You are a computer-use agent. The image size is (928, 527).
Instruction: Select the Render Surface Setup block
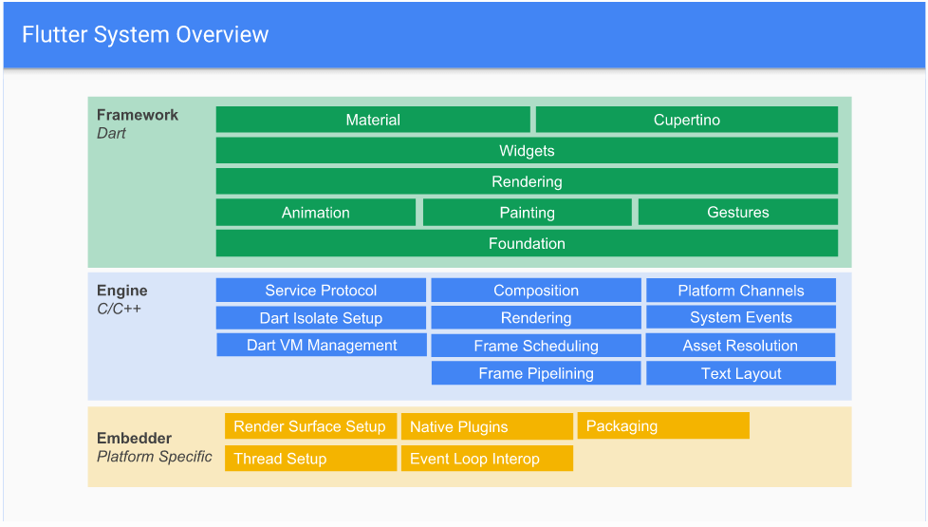[310, 426]
